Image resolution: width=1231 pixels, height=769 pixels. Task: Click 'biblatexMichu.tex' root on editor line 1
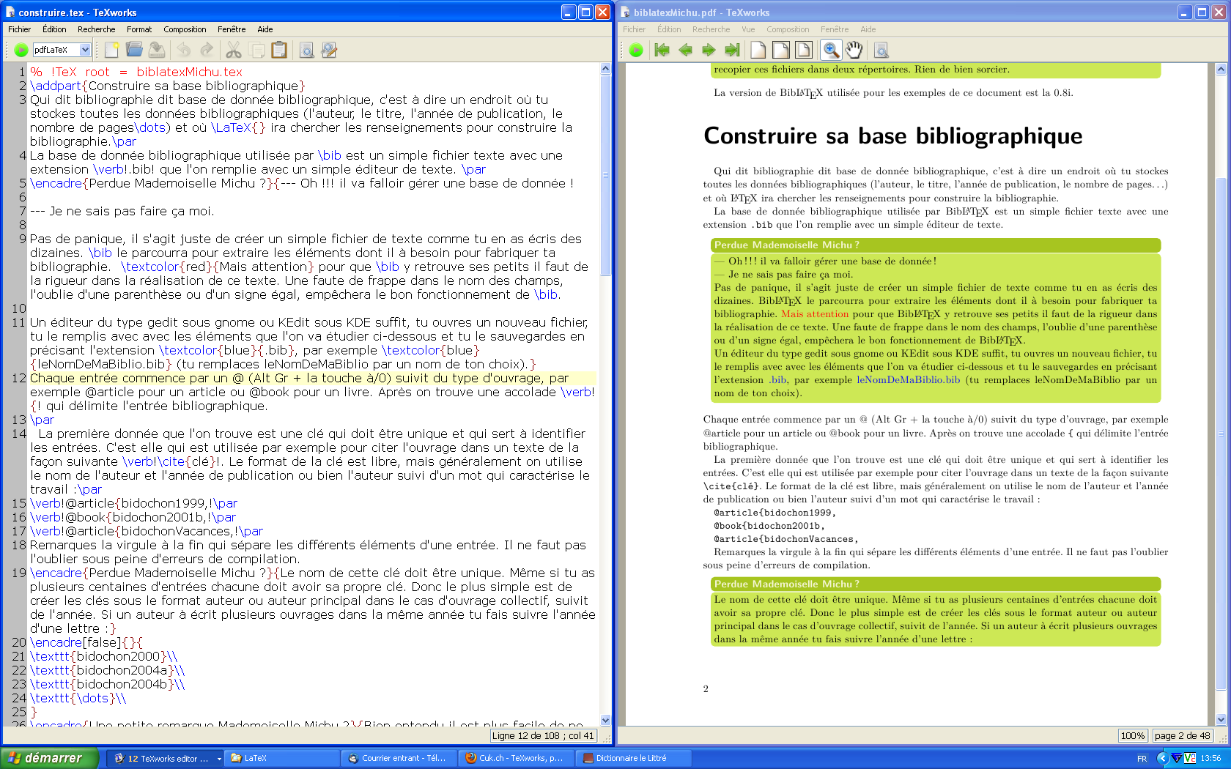pyautogui.click(x=189, y=72)
